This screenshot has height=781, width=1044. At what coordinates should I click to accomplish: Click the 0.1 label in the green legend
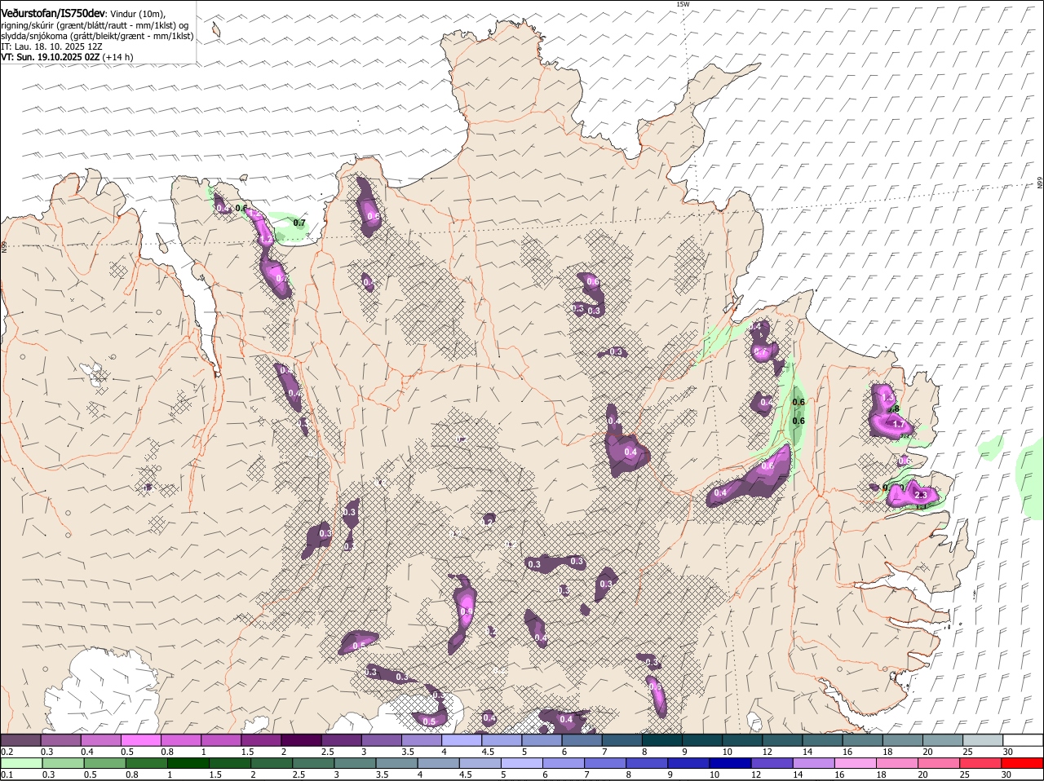(7, 774)
